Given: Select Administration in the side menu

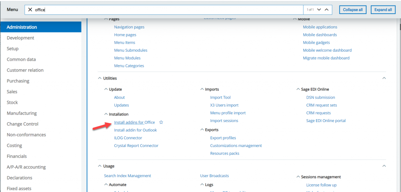Looking at the screenshot, I should pos(41,27).
